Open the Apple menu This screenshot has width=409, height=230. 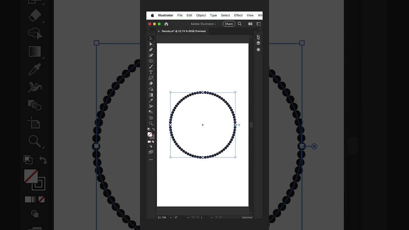152,15
